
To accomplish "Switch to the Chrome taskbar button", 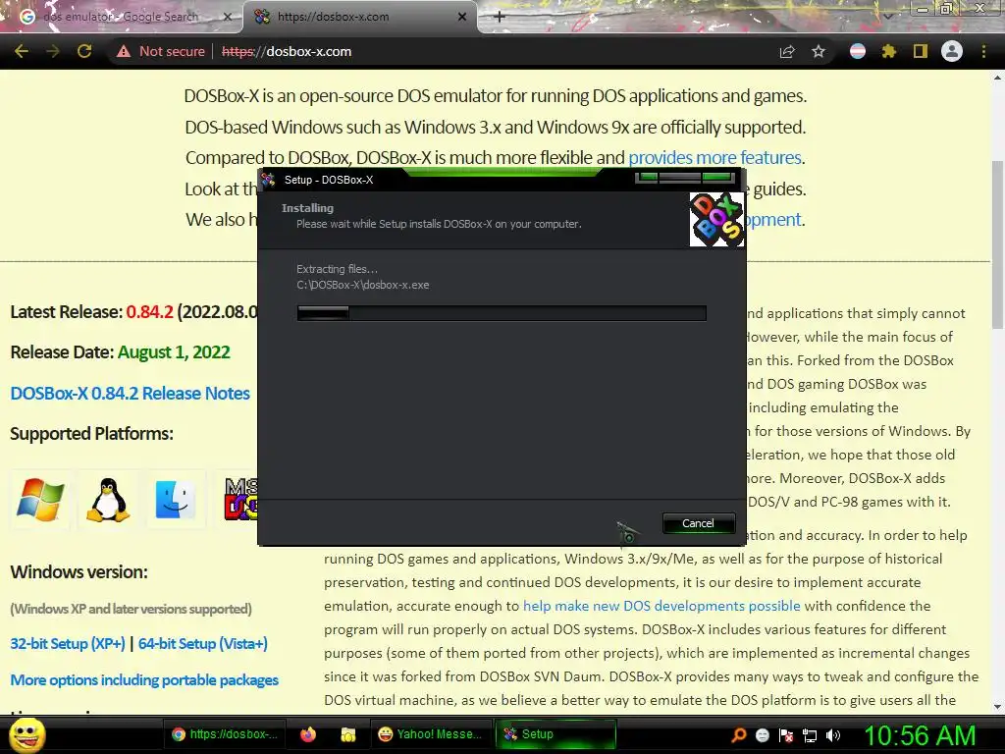I will (x=225, y=734).
